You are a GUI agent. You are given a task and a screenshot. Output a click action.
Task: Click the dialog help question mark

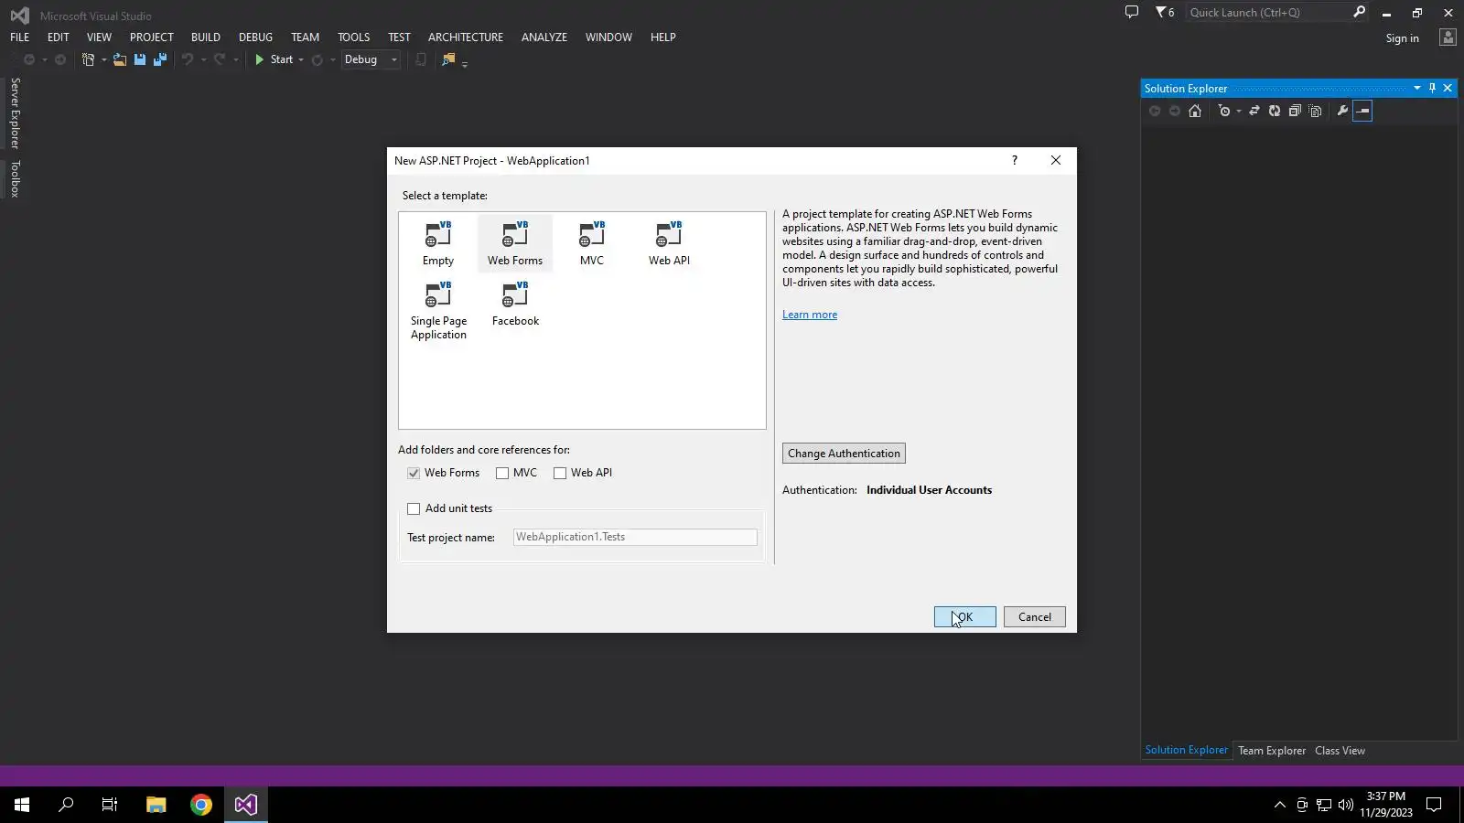(1014, 160)
